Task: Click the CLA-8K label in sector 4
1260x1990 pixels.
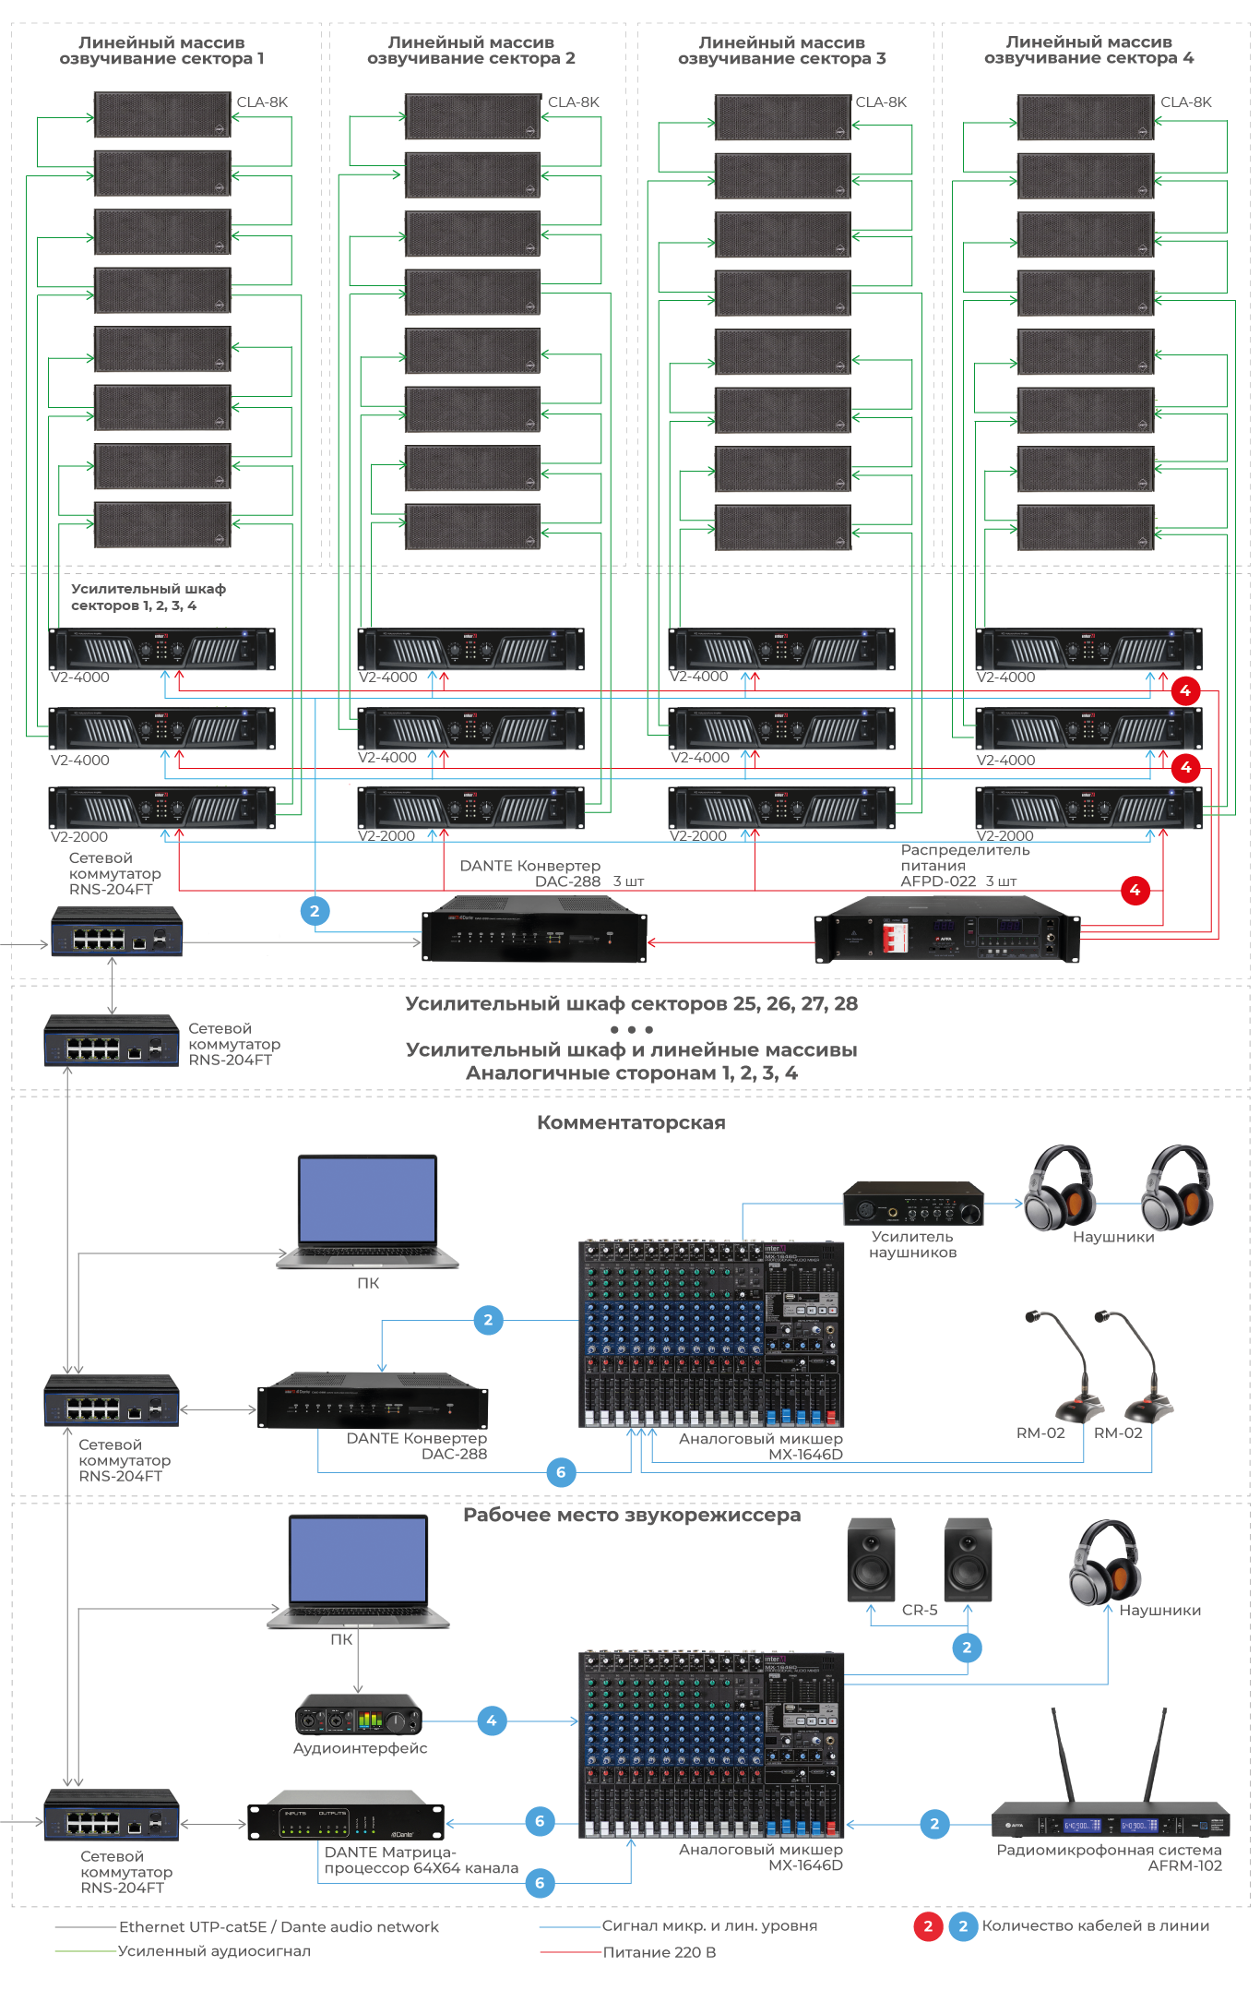Action: pyautogui.click(x=1186, y=102)
